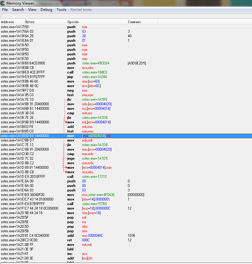Click the grayed Kernel tools menu
The image size is (252, 264).
coord(81,9)
